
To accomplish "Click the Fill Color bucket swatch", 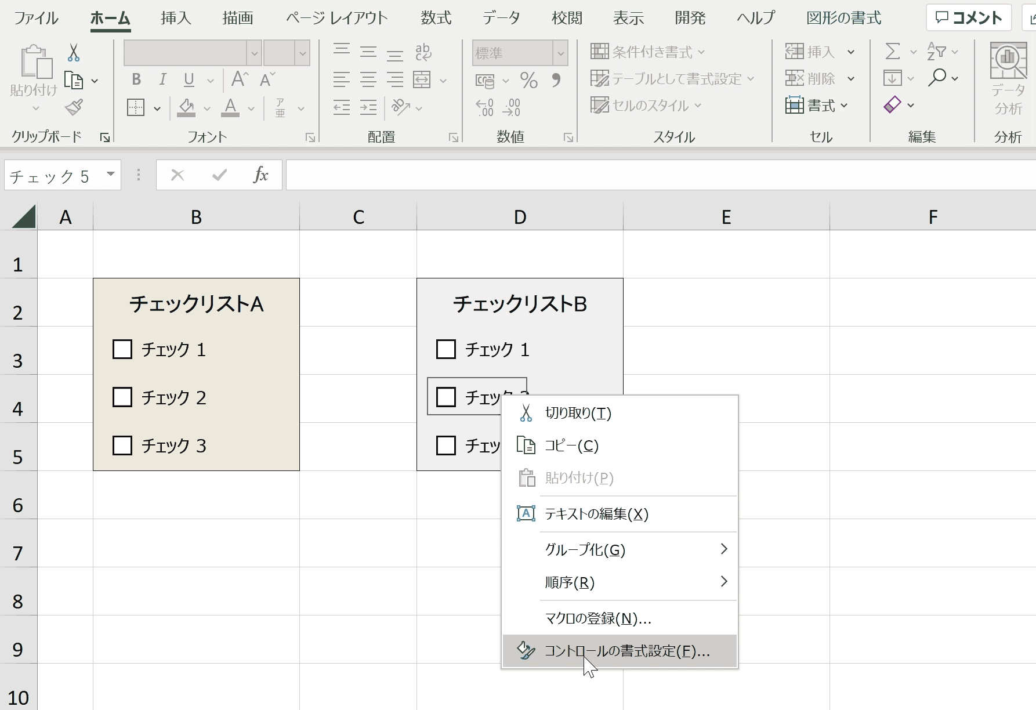I will [x=186, y=108].
